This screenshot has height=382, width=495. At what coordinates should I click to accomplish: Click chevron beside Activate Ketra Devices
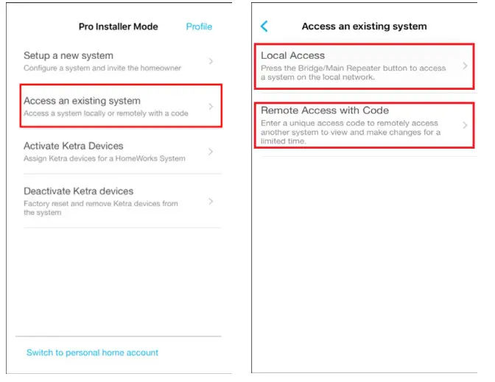coord(211,152)
